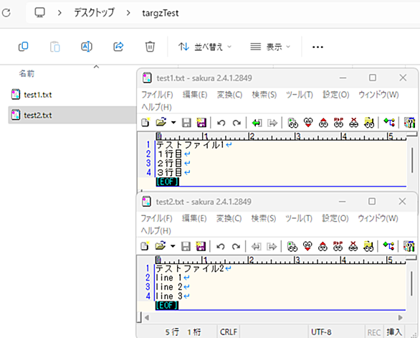420x338 pixels.
Task: Toggle REC macro indicator in status bar
Action: point(373,332)
